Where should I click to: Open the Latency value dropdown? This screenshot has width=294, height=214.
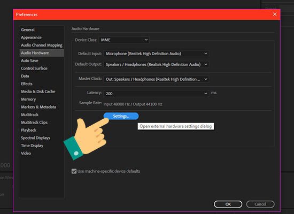click(157, 94)
